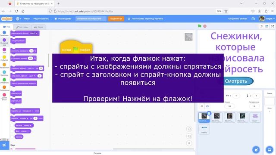276x155 pixels.
Task: Reset workspace zoom with the equals icon
Action: 189,143
